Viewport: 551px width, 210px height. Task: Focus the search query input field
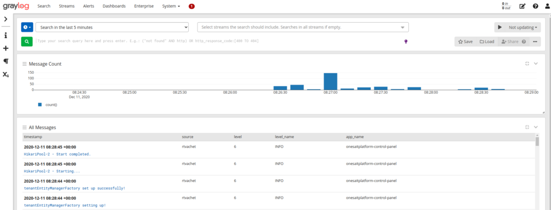tap(218, 41)
